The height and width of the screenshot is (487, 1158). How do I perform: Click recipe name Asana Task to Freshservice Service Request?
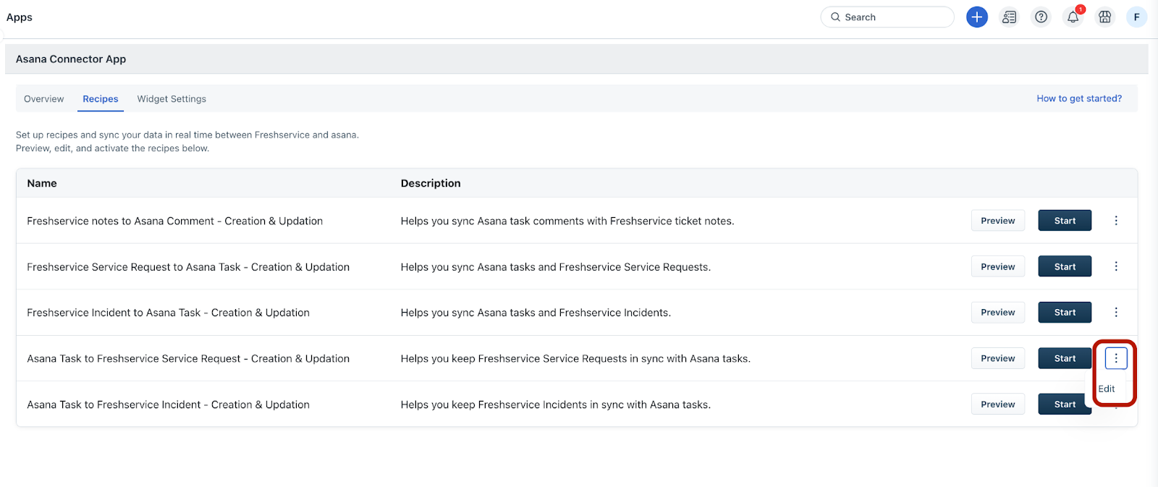coord(188,358)
